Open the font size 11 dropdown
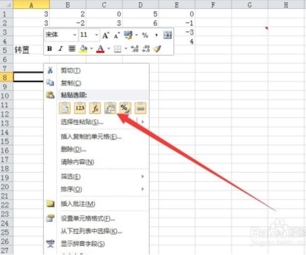This screenshot has width=306, height=255. (x=96, y=35)
